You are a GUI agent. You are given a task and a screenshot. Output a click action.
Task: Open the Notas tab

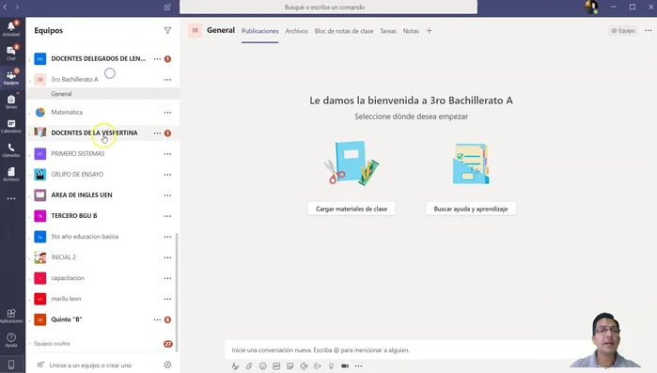tap(411, 31)
